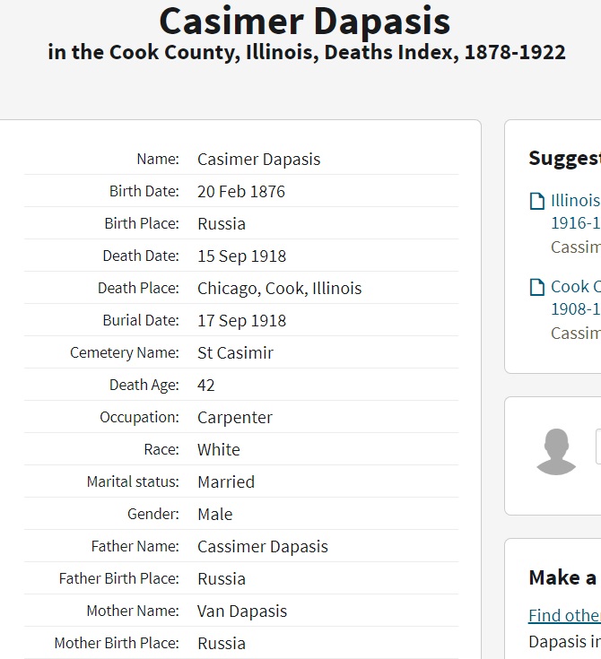Click the gray person silhouette avatar
This screenshot has height=659, width=601.
click(556, 452)
